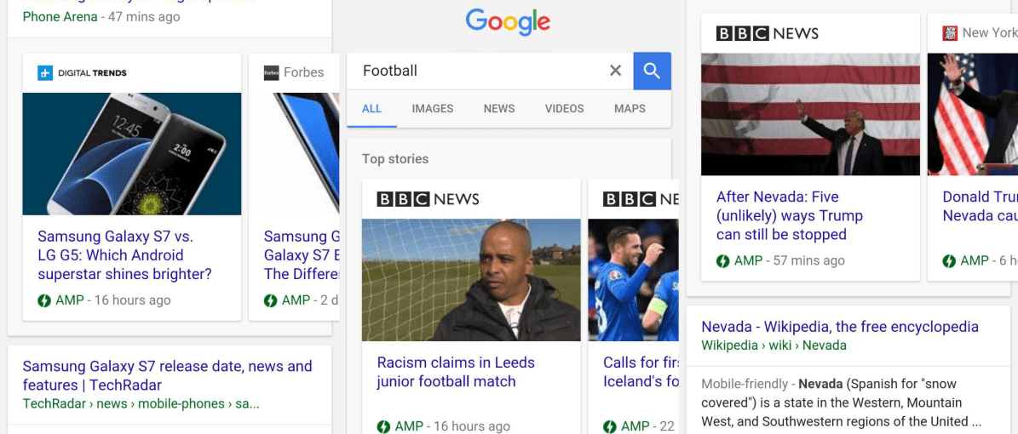Click the blue search magnifier button

coord(652,71)
